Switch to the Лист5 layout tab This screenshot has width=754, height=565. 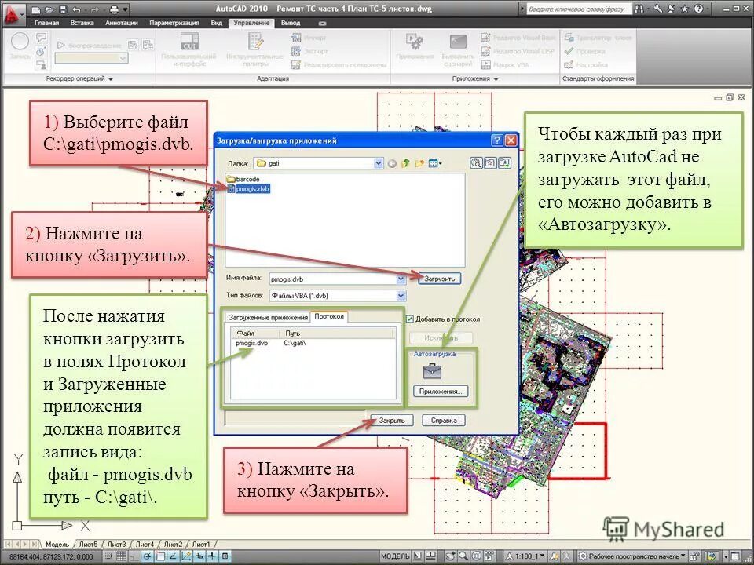click(88, 545)
